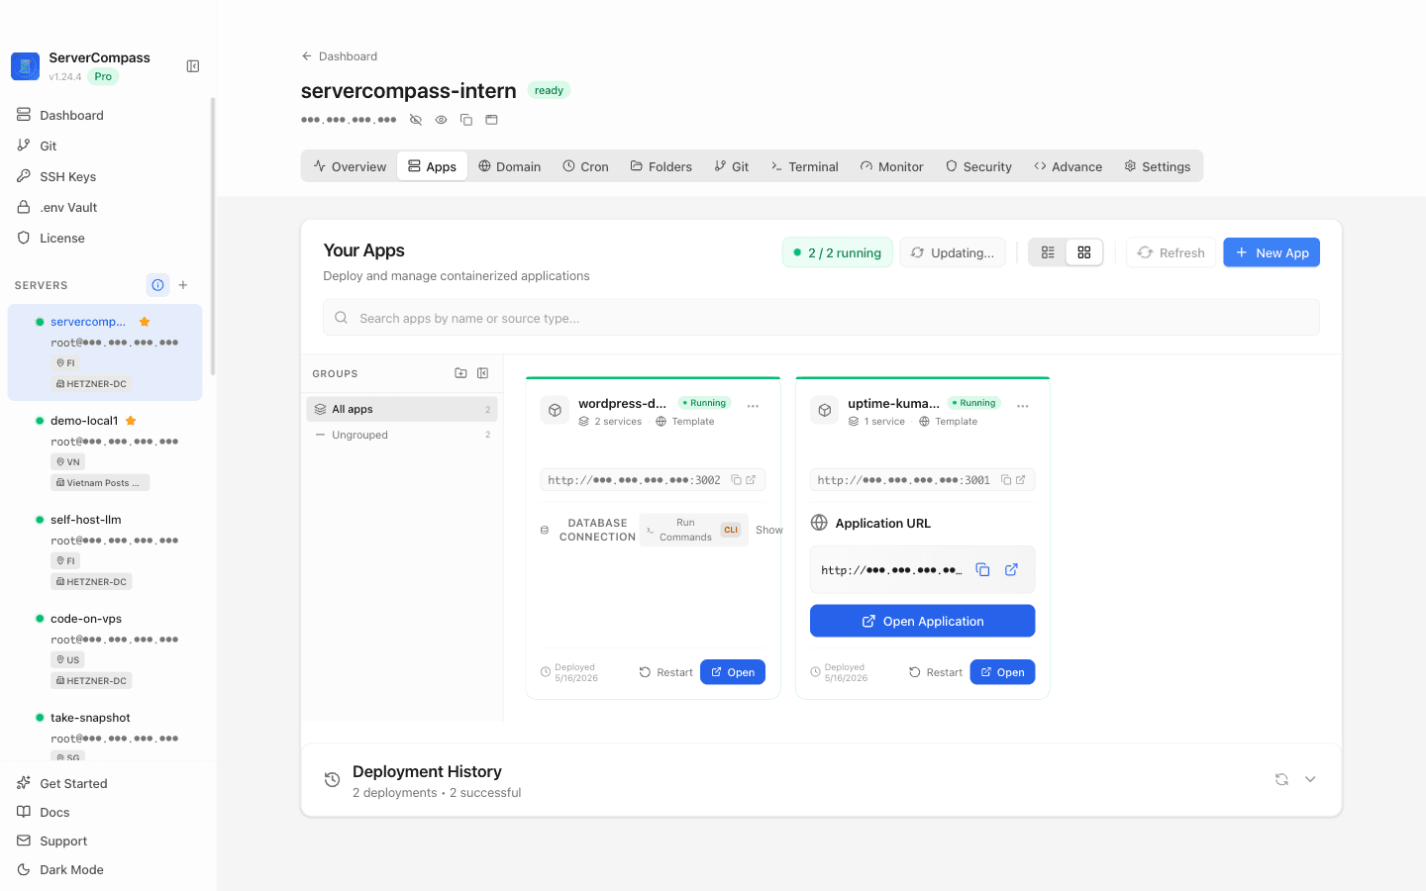Switch to the Cron tab
Screen dimensions: 1426x891
[585, 166]
